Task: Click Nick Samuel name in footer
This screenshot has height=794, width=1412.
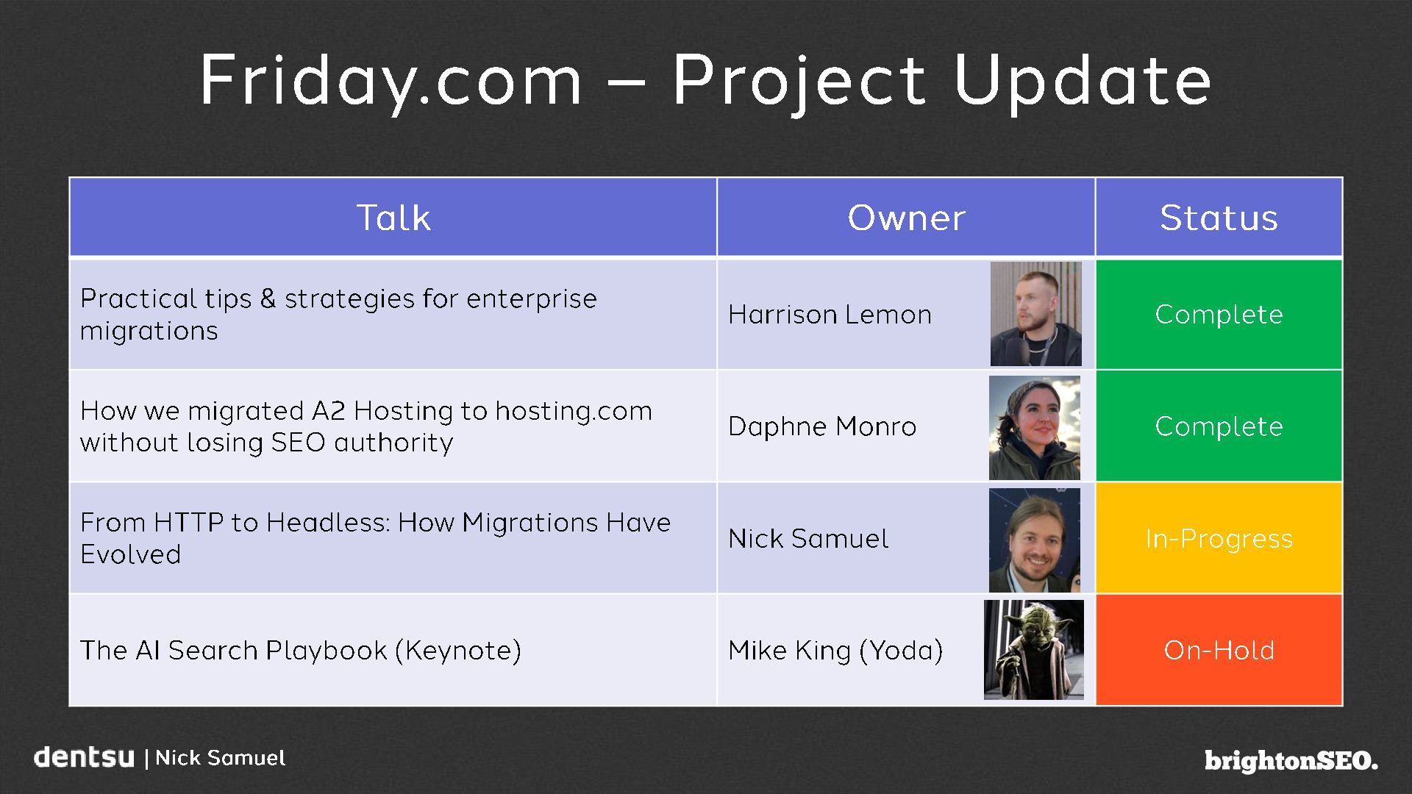Action: [221, 758]
